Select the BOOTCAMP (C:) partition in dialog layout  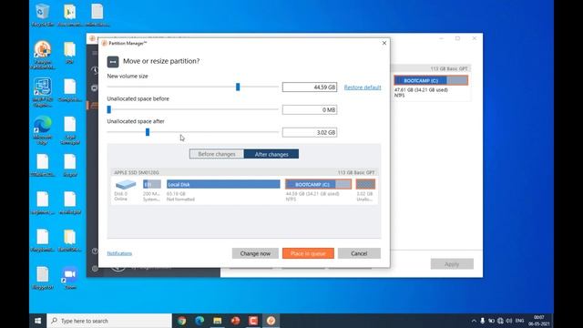[x=318, y=184]
